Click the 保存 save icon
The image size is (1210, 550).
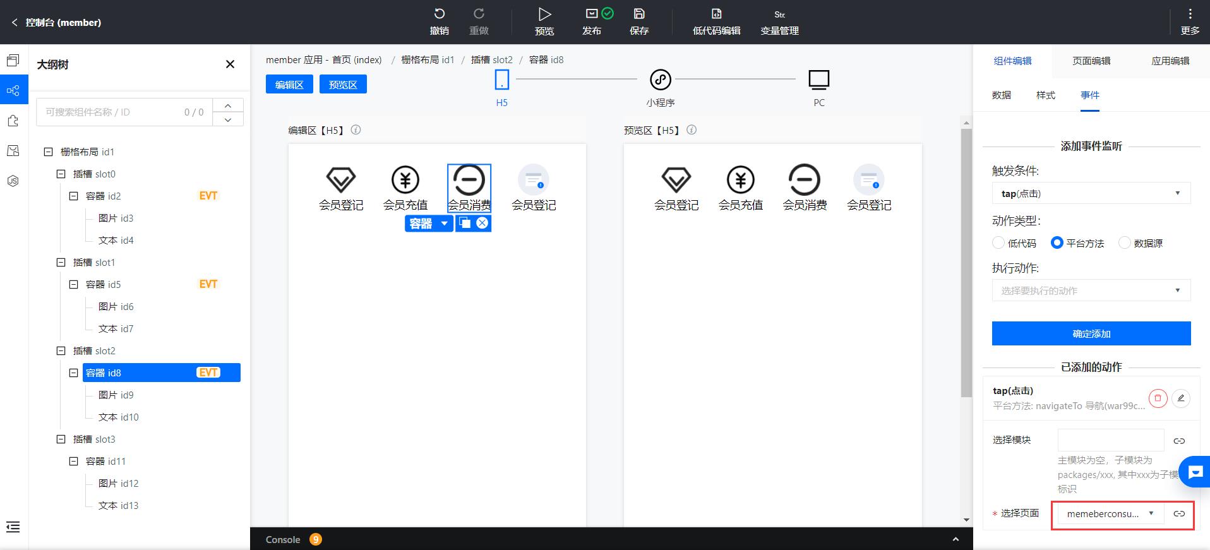(639, 14)
